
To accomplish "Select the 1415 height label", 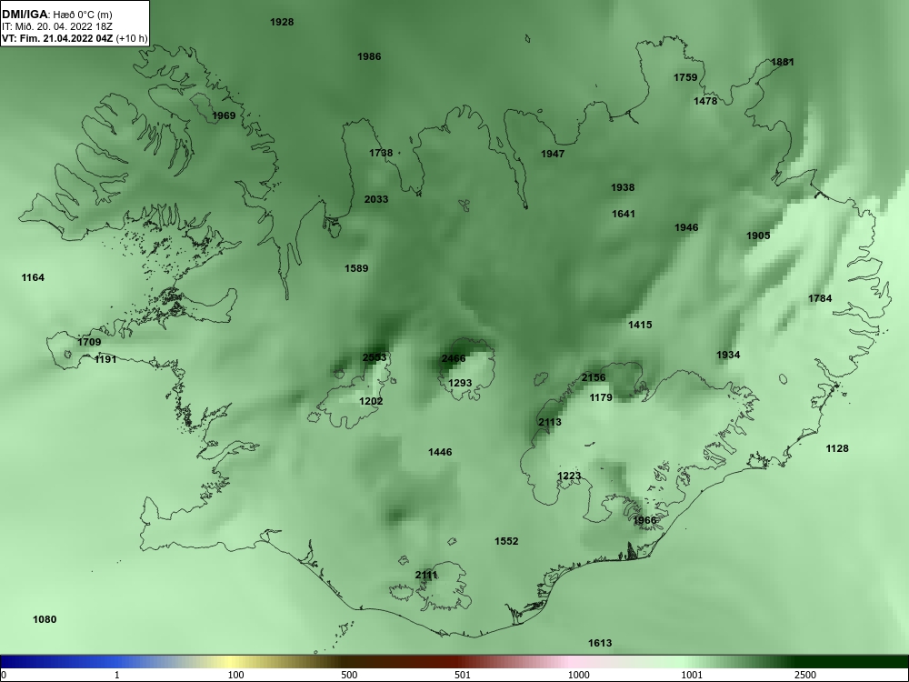I will (x=640, y=325).
